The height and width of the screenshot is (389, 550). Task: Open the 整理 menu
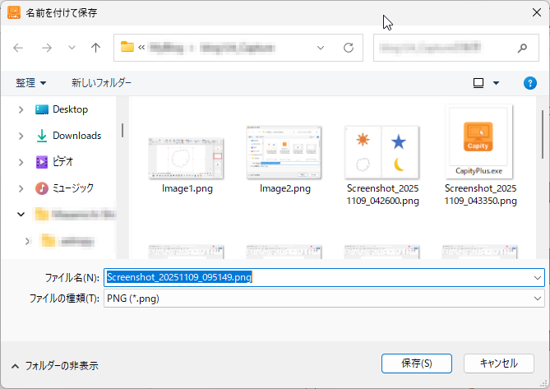(x=31, y=83)
